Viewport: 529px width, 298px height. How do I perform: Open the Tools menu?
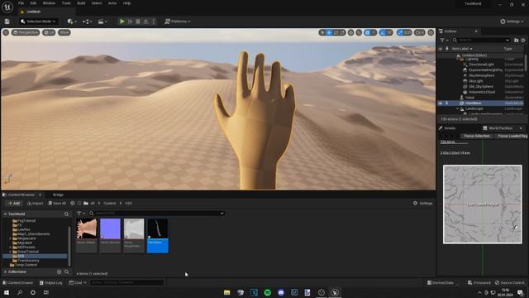coord(66,3)
